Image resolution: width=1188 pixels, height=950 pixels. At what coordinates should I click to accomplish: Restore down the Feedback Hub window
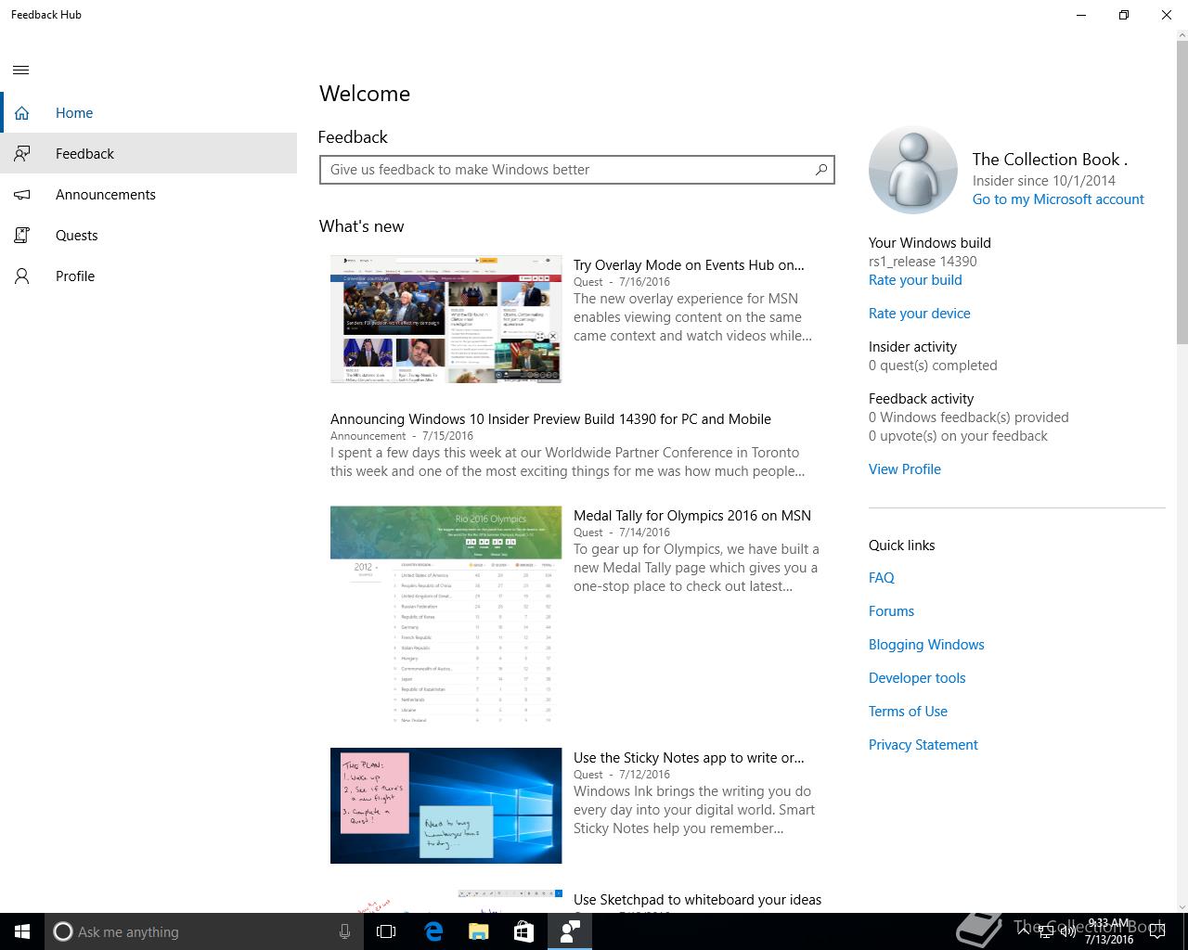click(1124, 15)
